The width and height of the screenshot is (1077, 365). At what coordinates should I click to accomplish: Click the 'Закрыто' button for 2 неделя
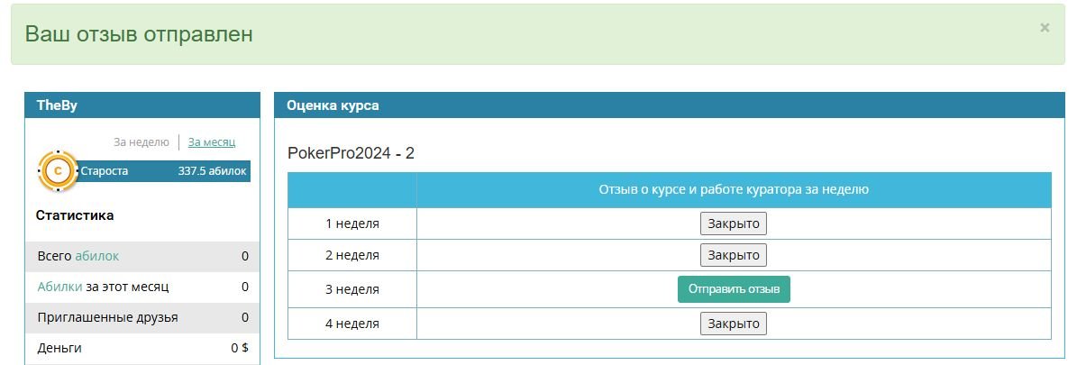734,255
